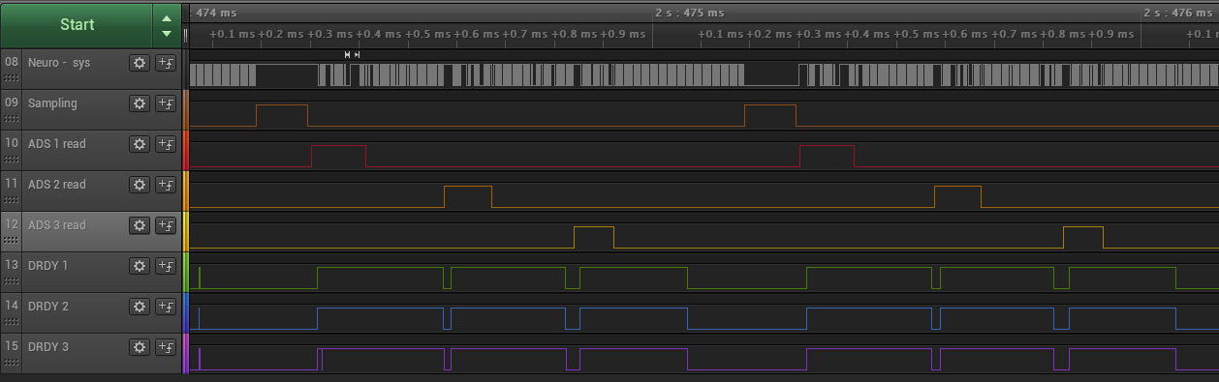This screenshot has width=1219, height=382.
Task: Click the red color bar of ADS 1 read
Action: [185, 150]
